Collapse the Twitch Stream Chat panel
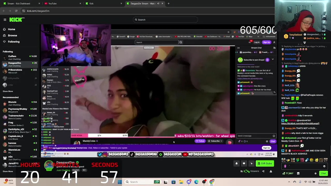Image resolution: width=331 pixels, height=186 pixels. pos(238,48)
